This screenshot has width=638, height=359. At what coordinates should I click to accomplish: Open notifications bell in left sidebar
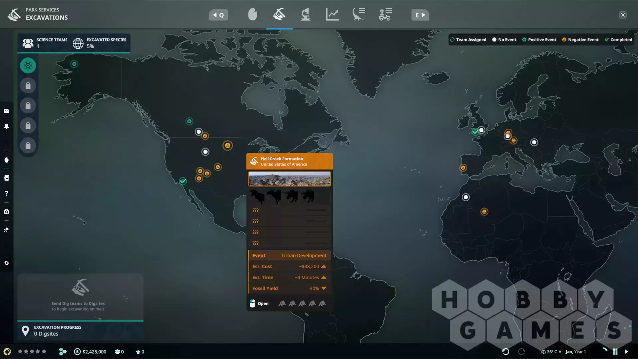coord(7,126)
